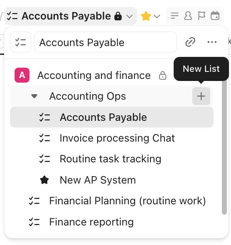Screen dimensions: 231x245
Task: Open the three-dot more options menu
Action: click(212, 42)
